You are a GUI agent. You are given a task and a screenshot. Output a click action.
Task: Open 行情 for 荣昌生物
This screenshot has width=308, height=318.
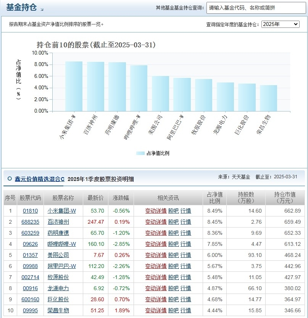pos(186,310)
